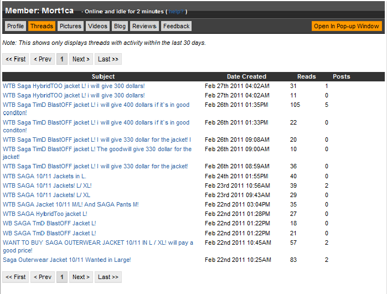Open the Profile tab
This screenshot has height=294, width=387.
click(x=16, y=26)
